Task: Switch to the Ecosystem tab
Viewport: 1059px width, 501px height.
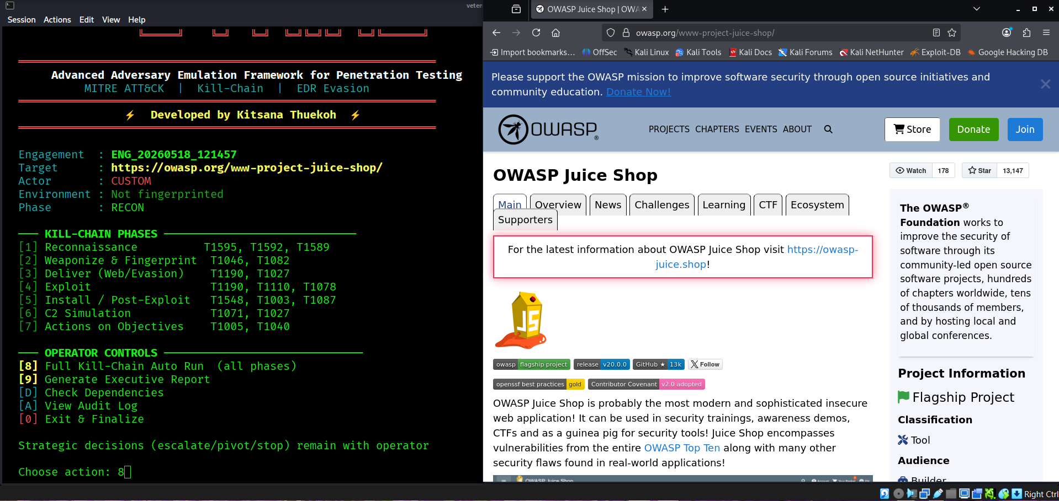Action: tap(817, 204)
